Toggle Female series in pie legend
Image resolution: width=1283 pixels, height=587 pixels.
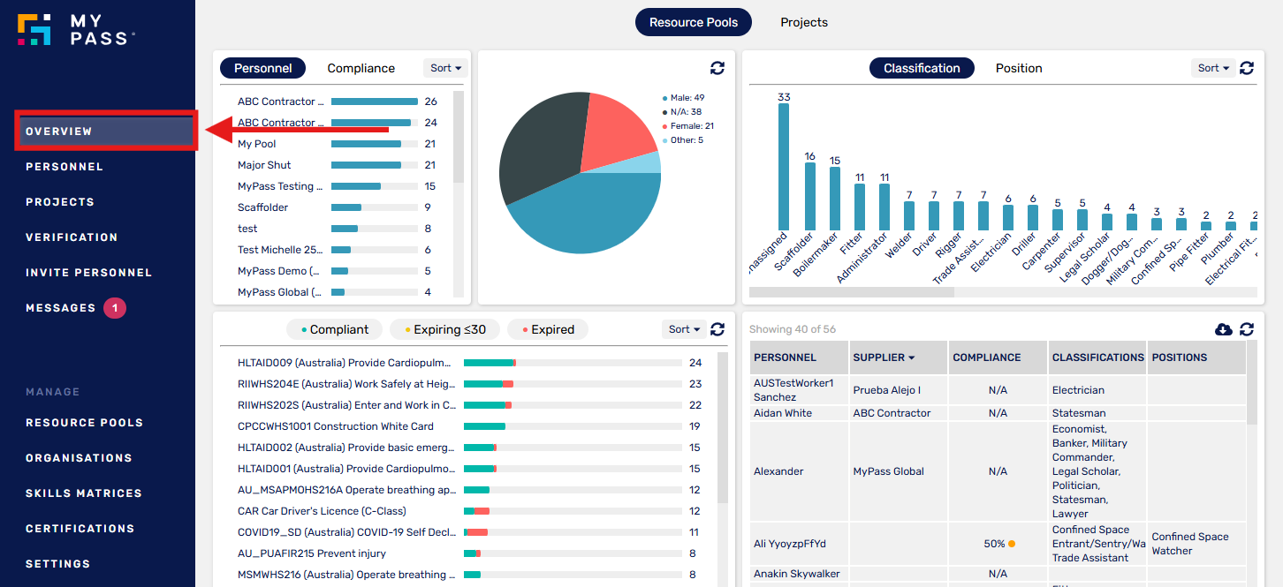click(688, 126)
